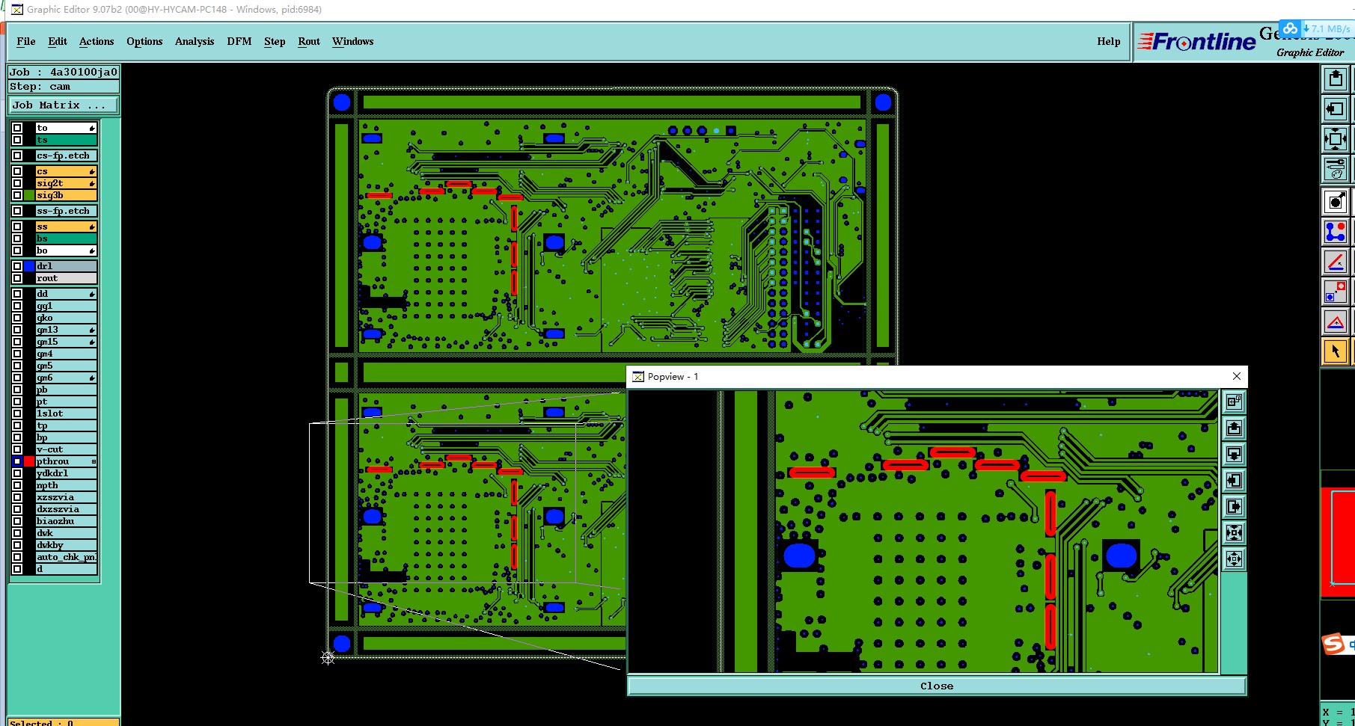Image resolution: width=1355 pixels, height=726 pixels.
Task: Toggle the 'drl' layer checkbox
Action: pyautogui.click(x=17, y=266)
